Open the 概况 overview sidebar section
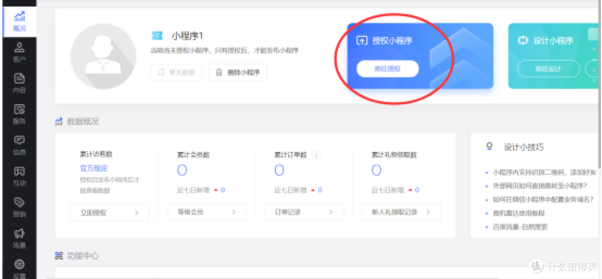The height and width of the screenshot is (279, 602). 20,22
